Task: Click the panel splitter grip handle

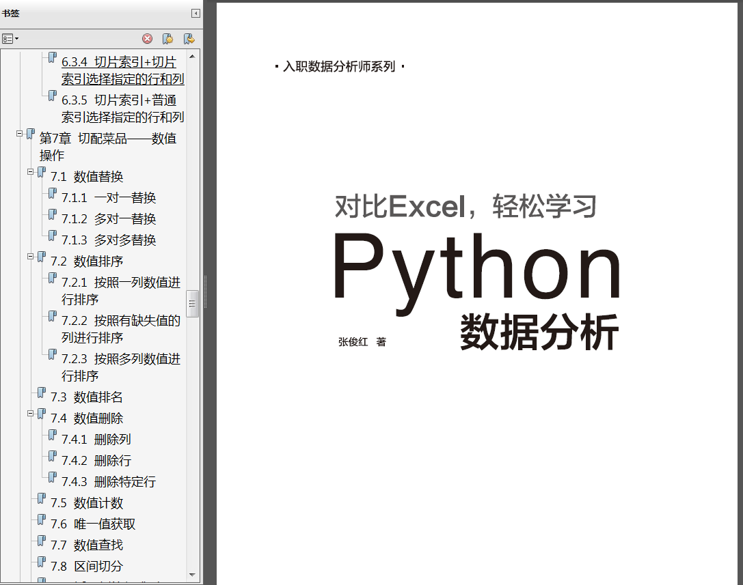Action: coord(205,292)
